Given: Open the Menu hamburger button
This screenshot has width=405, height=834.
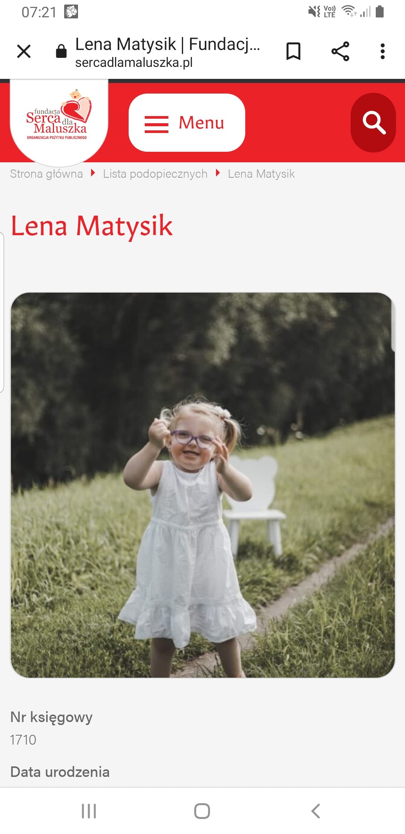Looking at the screenshot, I should coord(187,123).
